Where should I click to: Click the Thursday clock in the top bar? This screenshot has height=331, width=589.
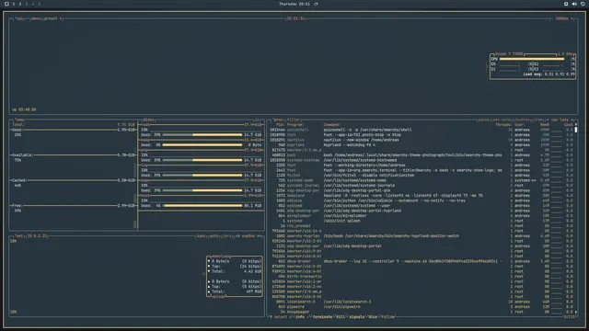(294, 4)
